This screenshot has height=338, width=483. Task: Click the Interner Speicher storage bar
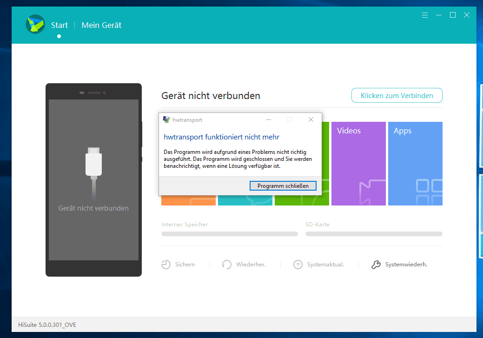[230, 234]
